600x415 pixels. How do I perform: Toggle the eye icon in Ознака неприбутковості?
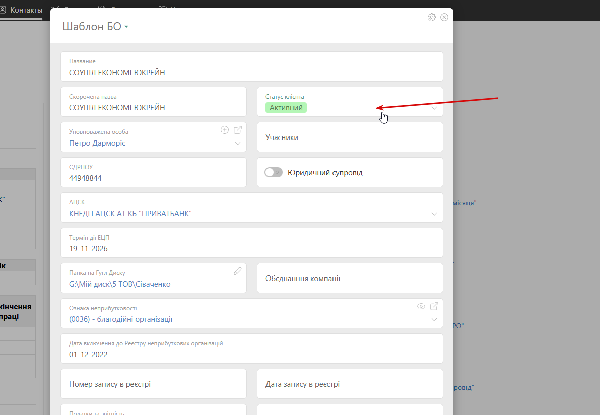click(421, 306)
